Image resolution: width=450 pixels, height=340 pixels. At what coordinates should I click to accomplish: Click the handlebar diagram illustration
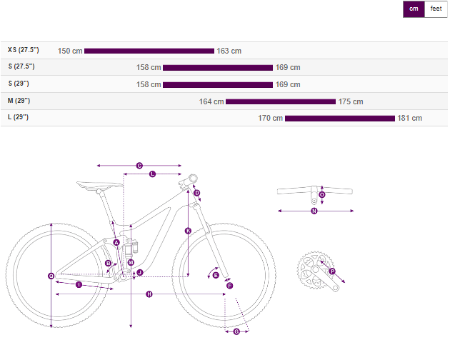pyautogui.click(x=314, y=191)
